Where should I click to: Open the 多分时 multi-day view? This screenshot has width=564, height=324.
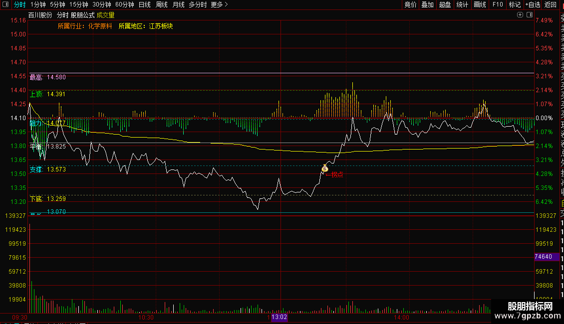point(198,4)
